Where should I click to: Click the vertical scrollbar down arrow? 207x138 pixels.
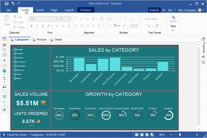click(199, 129)
